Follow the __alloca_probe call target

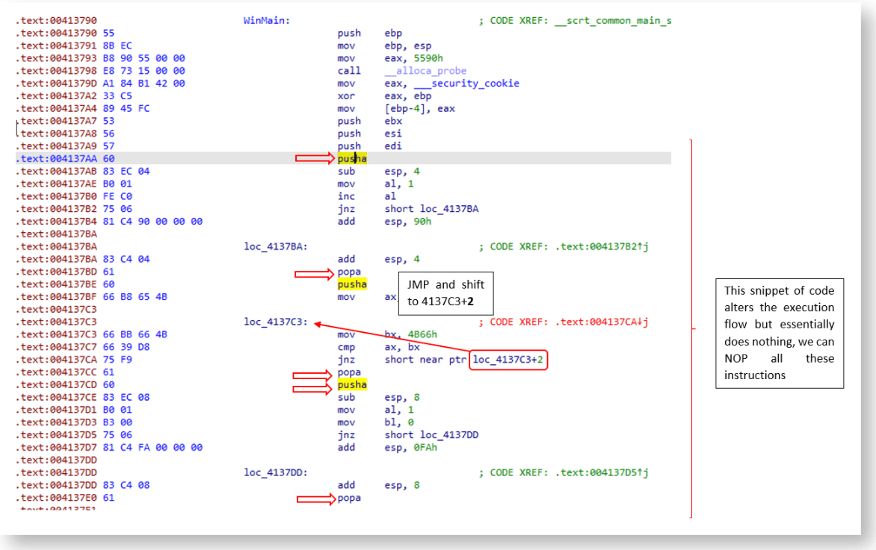tap(425, 71)
